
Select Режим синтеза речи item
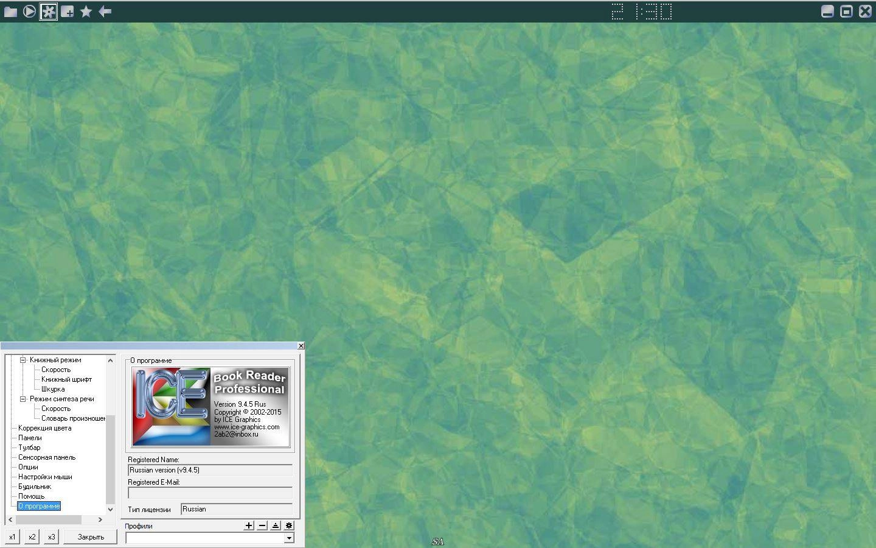[x=62, y=399]
